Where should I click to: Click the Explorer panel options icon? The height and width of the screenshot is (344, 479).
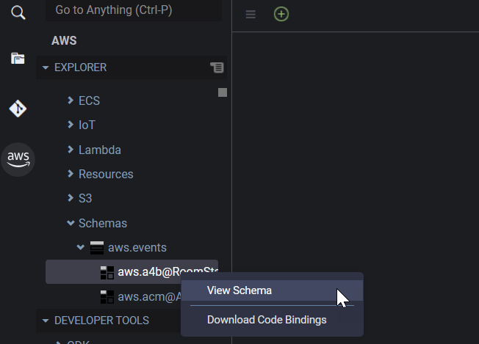pos(217,67)
